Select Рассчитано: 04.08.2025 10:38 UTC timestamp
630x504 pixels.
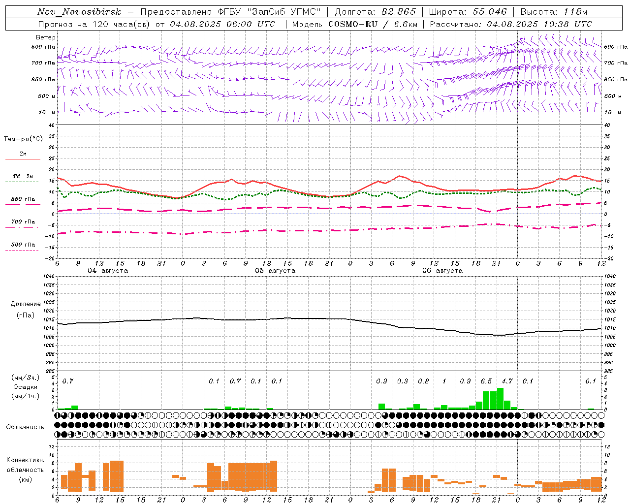(511, 24)
